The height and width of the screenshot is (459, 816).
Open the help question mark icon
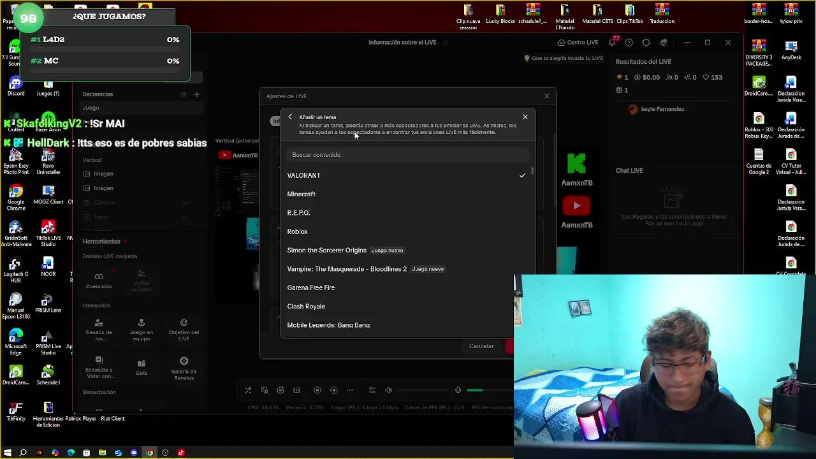629,43
